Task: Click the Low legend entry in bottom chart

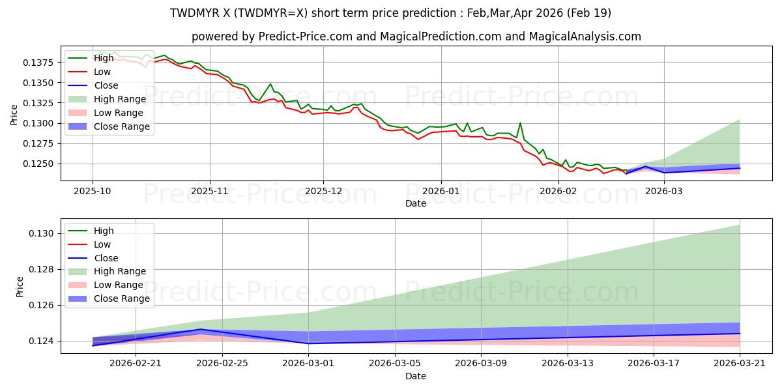Action: click(89, 244)
